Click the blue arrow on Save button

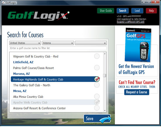coord(105,119)
